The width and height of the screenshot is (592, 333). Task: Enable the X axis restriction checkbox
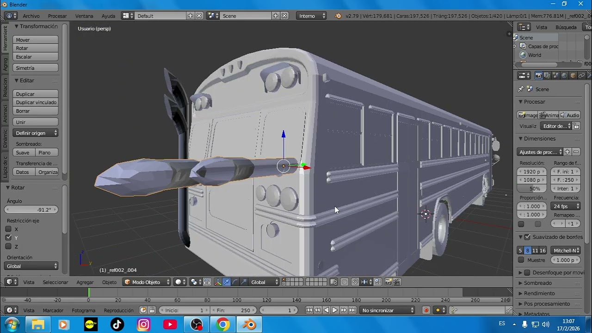(x=8, y=229)
